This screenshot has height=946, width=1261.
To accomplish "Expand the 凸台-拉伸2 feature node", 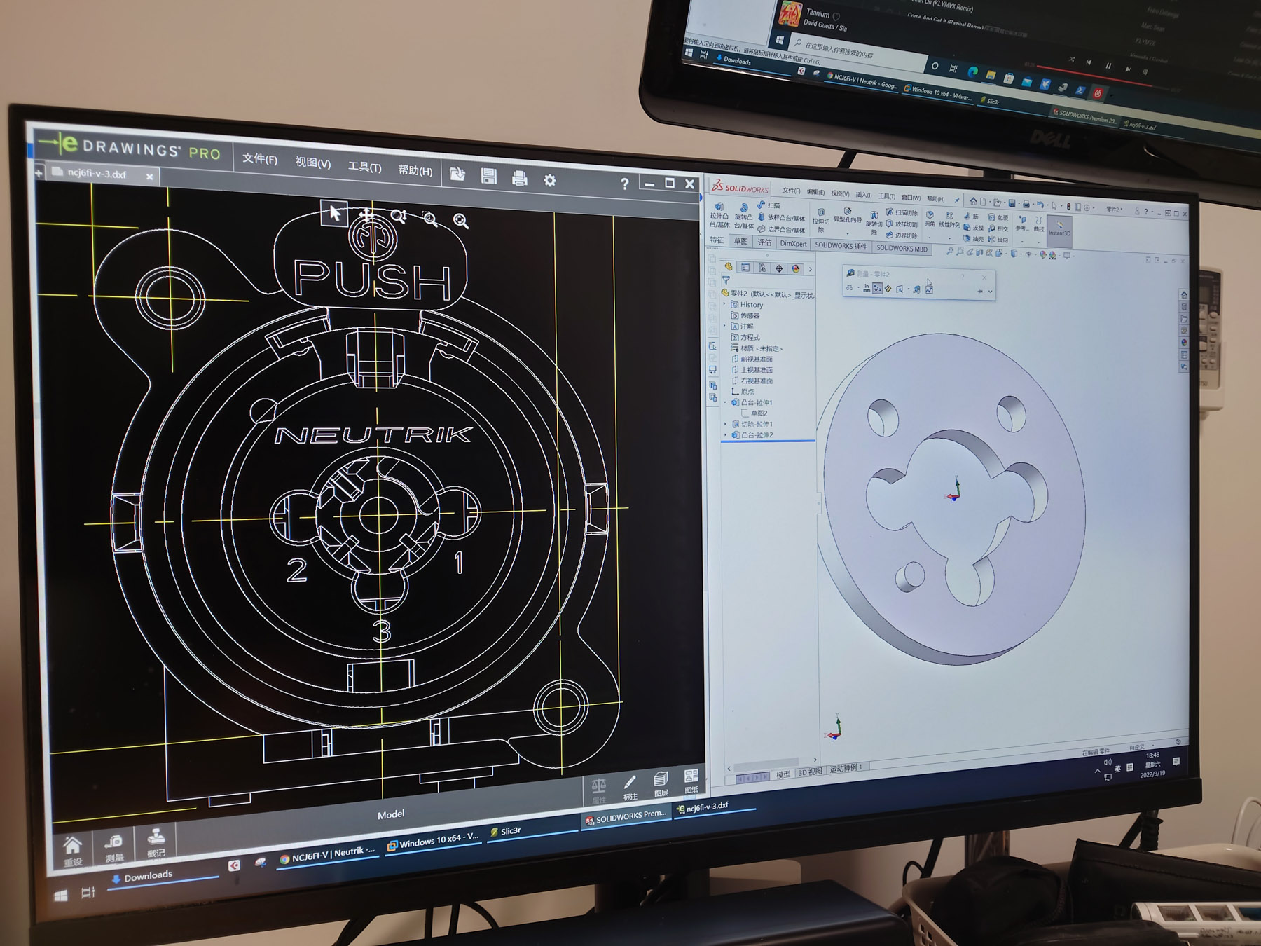I will [725, 434].
